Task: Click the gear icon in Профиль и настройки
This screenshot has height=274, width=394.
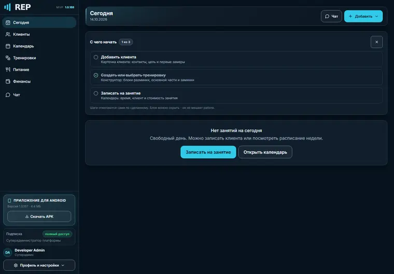Action: click(16, 265)
